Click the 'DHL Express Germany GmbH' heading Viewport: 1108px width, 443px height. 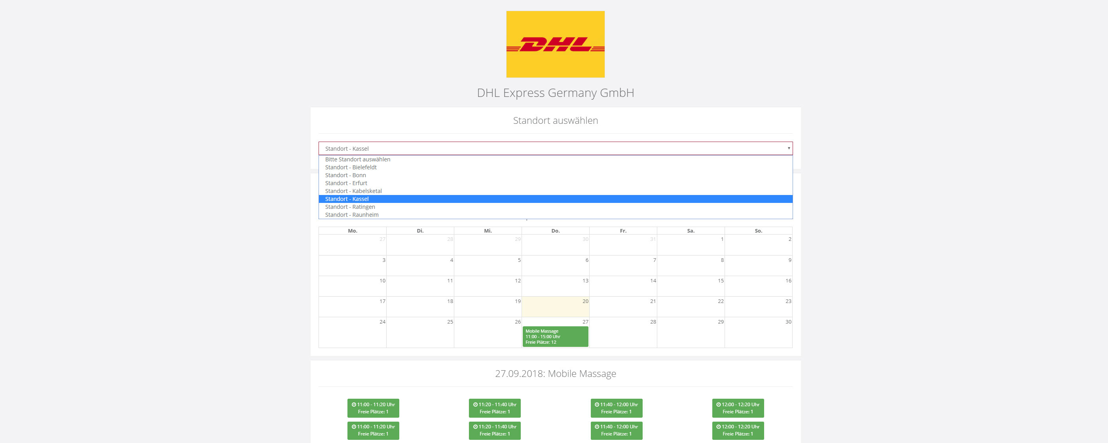[555, 93]
